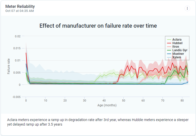196x136 pixels.
Task: Click the Failure rate y-axis label
Action: (9, 66)
